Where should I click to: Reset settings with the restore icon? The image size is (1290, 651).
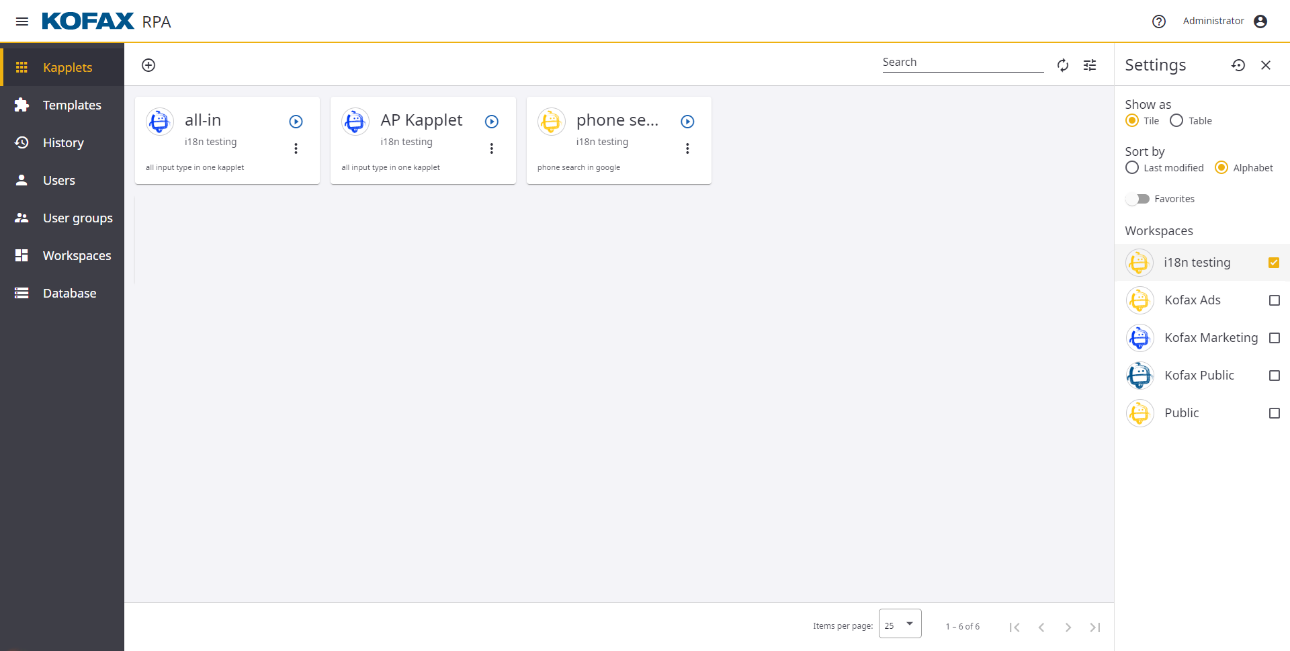(x=1238, y=65)
